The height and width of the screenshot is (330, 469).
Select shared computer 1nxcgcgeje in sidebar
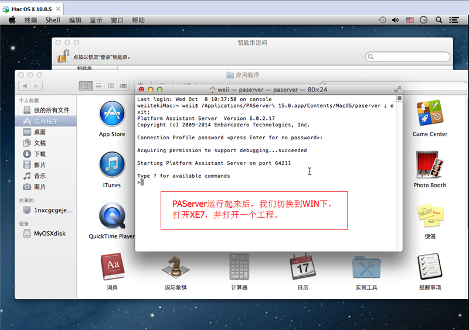tap(46, 210)
